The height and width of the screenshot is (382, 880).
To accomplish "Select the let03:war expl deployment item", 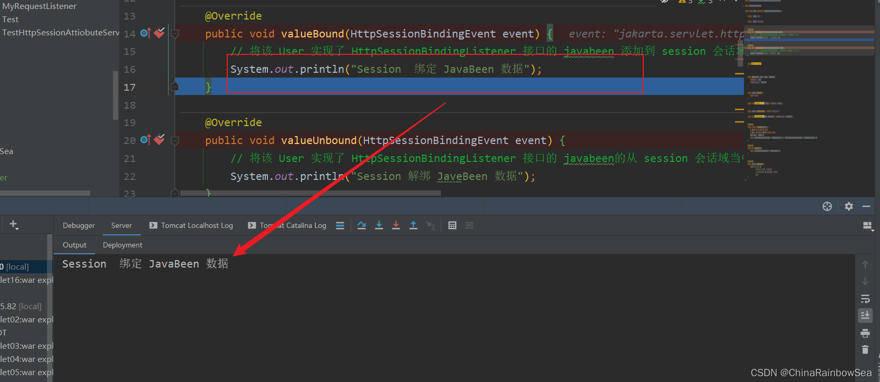I will click(x=26, y=346).
